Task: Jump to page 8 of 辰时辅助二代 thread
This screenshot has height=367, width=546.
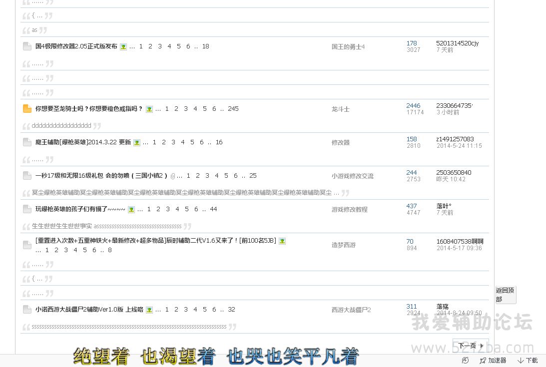Action: point(110,250)
